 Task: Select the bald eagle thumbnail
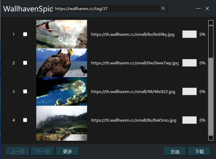click(x=62, y=63)
